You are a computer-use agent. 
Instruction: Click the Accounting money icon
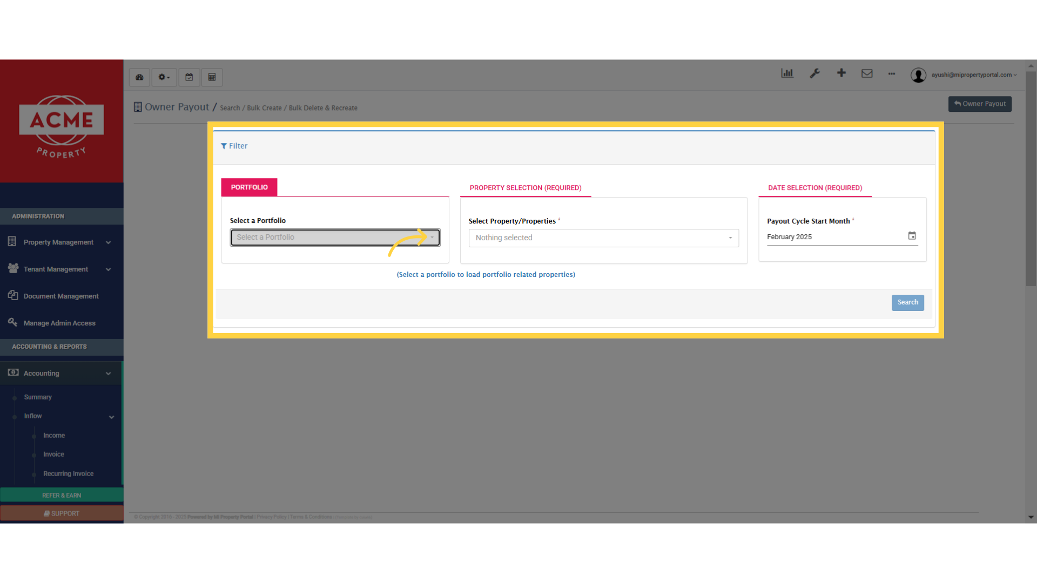[x=13, y=372]
